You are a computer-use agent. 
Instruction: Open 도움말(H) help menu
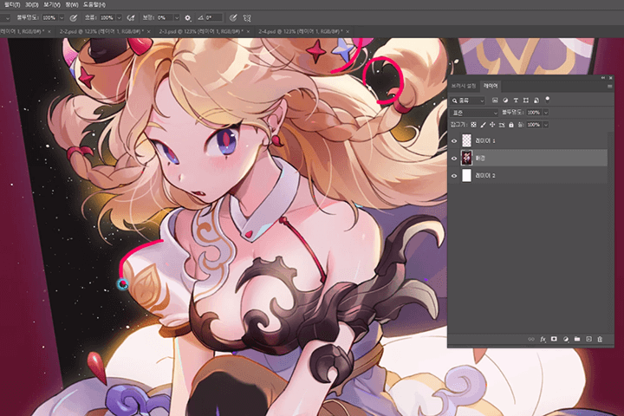94,5
